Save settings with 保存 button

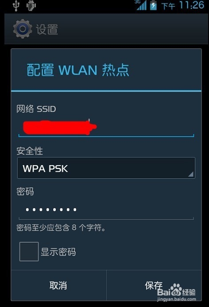point(154,285)
